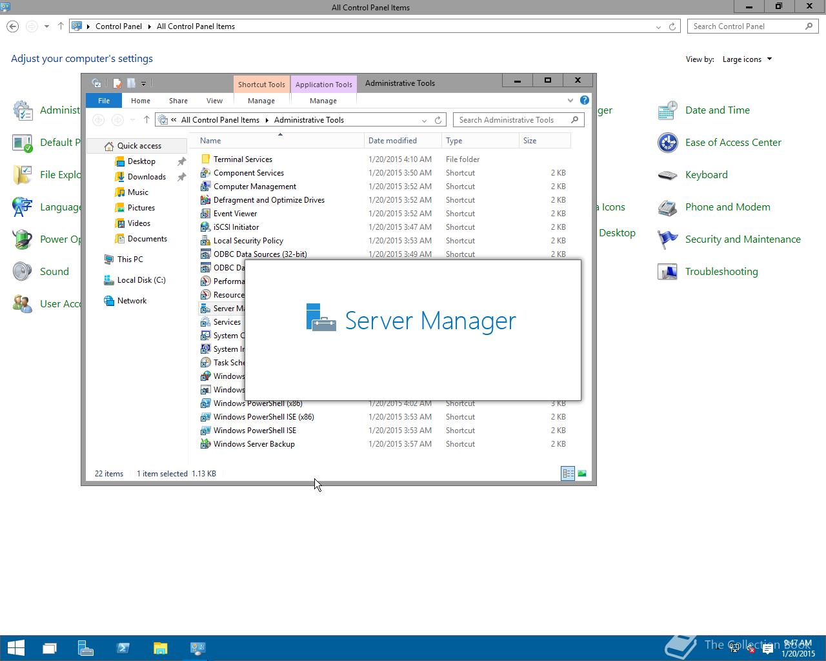Click the clock showing 1/20/2015
Image resolution: width=826 pixels, height=661 pixels.
(x=798, y=648)
